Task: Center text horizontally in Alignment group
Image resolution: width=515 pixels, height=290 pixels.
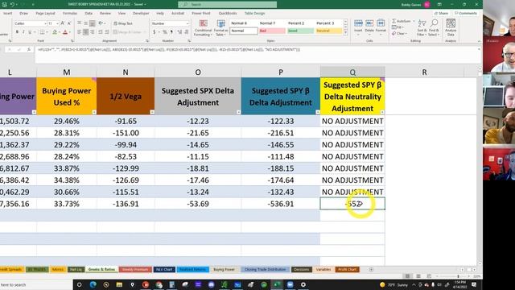Action: pyautogui.click(x=86, y=32)
